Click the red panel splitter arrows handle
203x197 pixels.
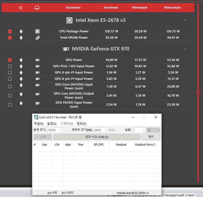tap(198, 93)
